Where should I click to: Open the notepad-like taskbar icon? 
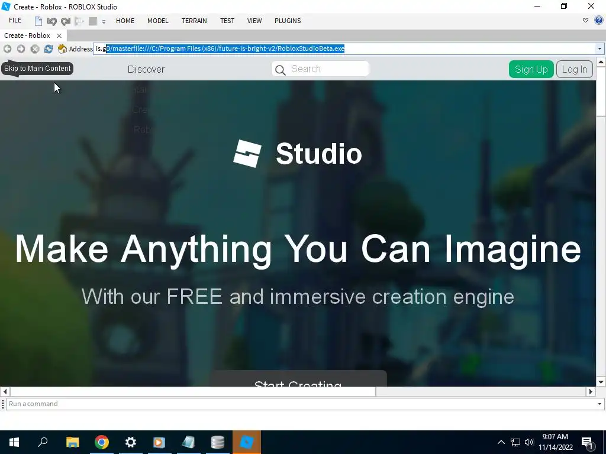pos(188,442)
